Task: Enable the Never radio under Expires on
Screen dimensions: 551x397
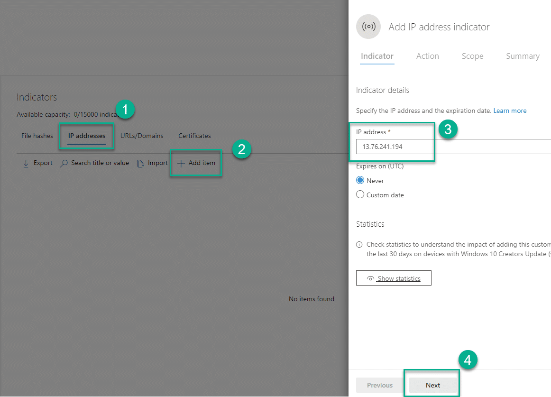Action: point(360,180)
